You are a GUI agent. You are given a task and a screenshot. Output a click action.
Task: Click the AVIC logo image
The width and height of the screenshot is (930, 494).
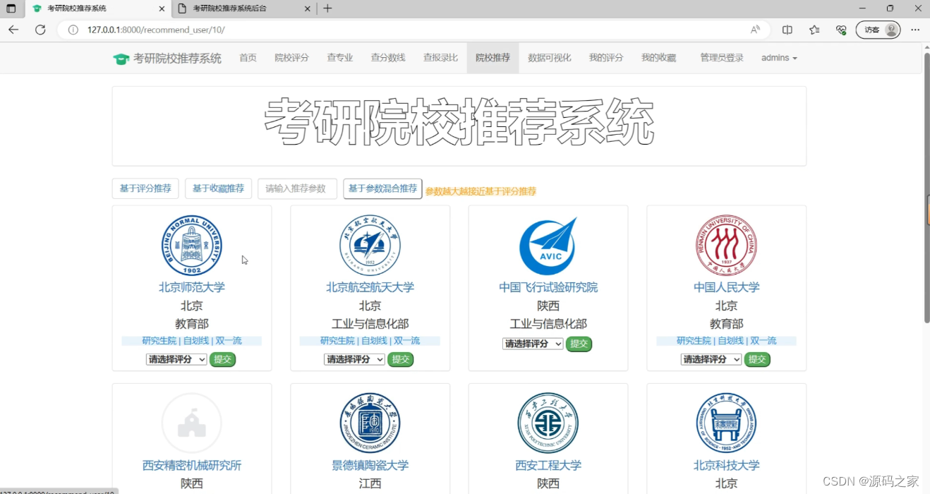click(548, 246)
